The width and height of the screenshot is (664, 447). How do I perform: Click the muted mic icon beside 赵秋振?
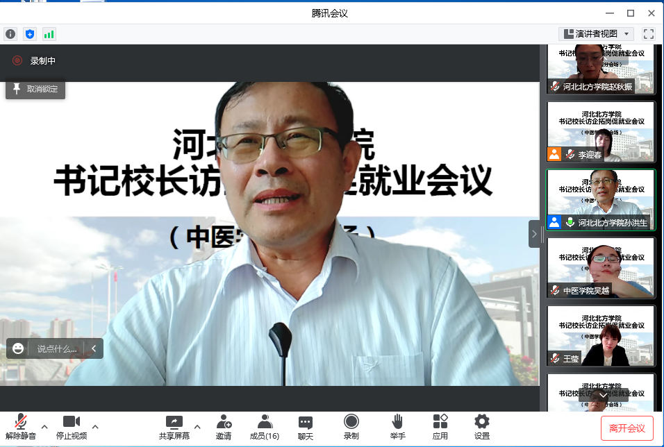[555, 86]
